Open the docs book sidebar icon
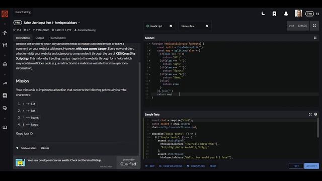The image size is (322, 181). [x=5, y=127]
